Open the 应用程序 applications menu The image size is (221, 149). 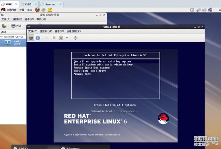pos(9,10)
